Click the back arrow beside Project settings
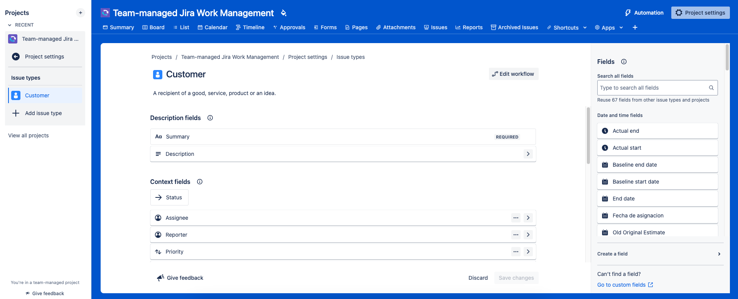738x299 pixels. (x=16, y=57)
